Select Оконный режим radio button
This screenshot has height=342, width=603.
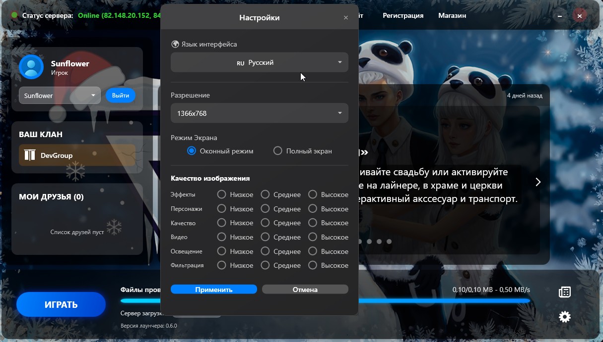(x=192, y=151)
